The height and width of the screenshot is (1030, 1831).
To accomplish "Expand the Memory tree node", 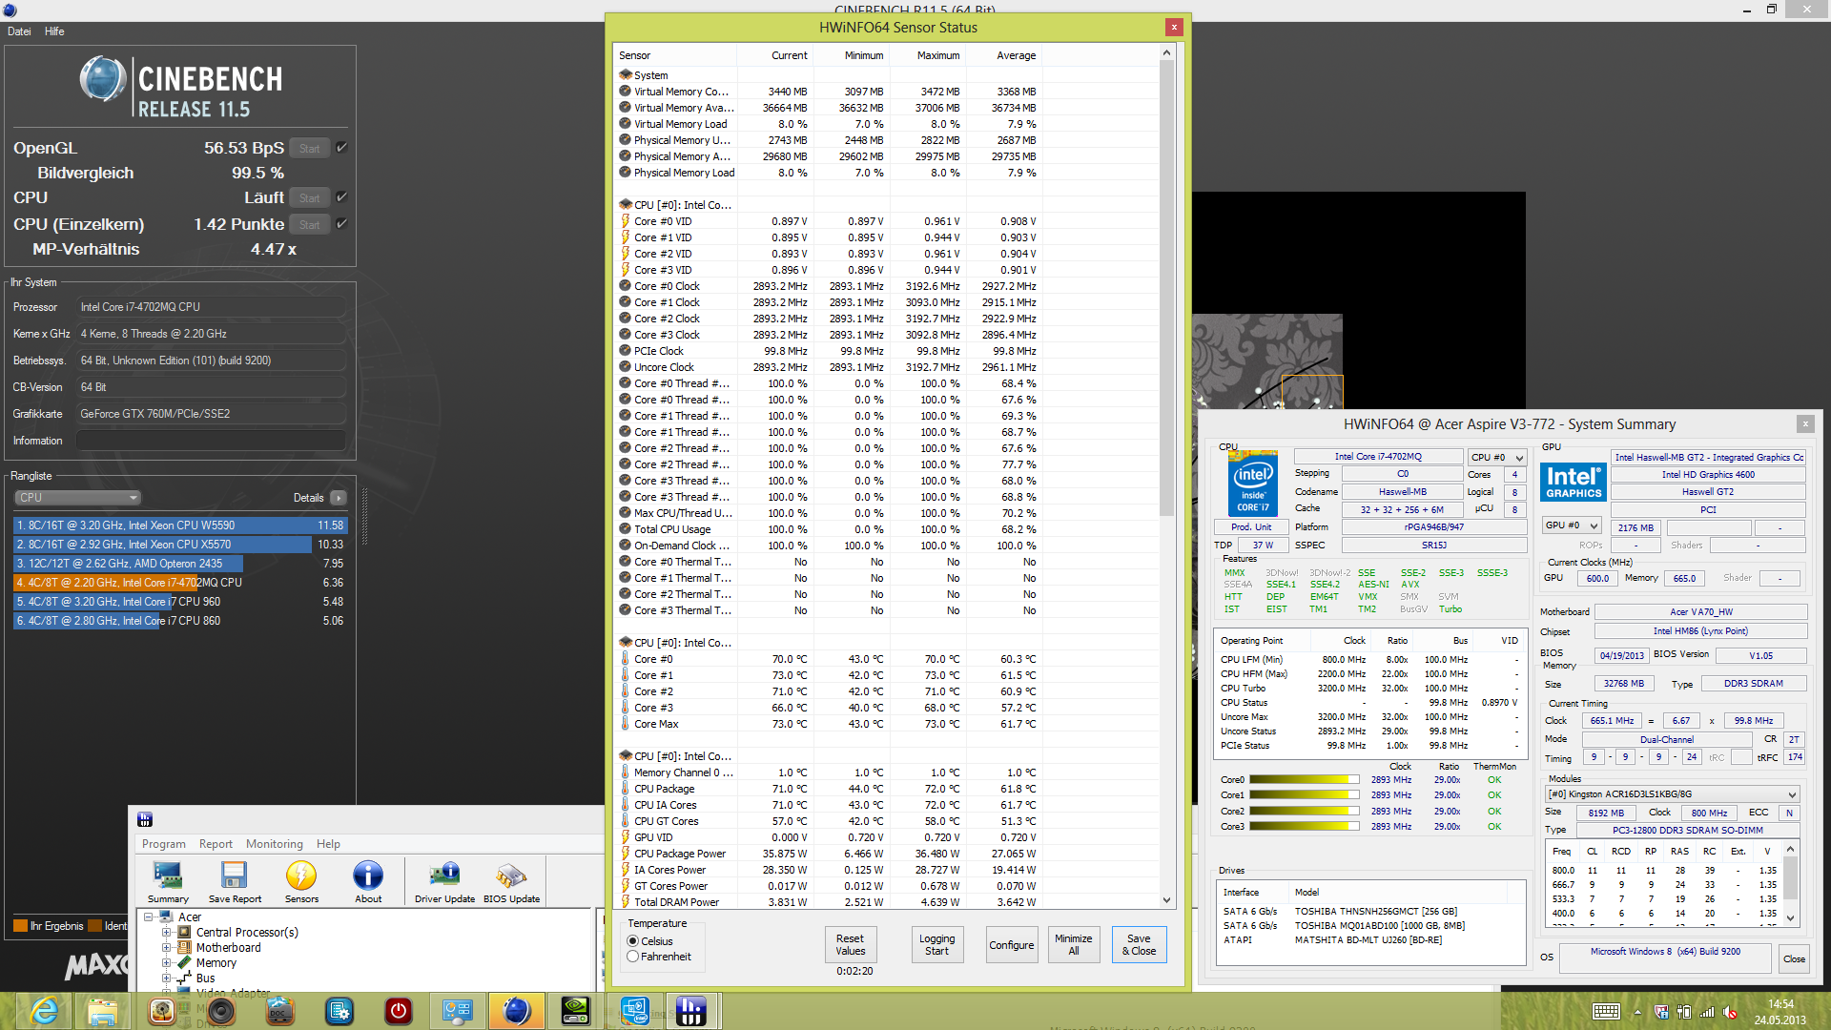I will tap(166, 963).
